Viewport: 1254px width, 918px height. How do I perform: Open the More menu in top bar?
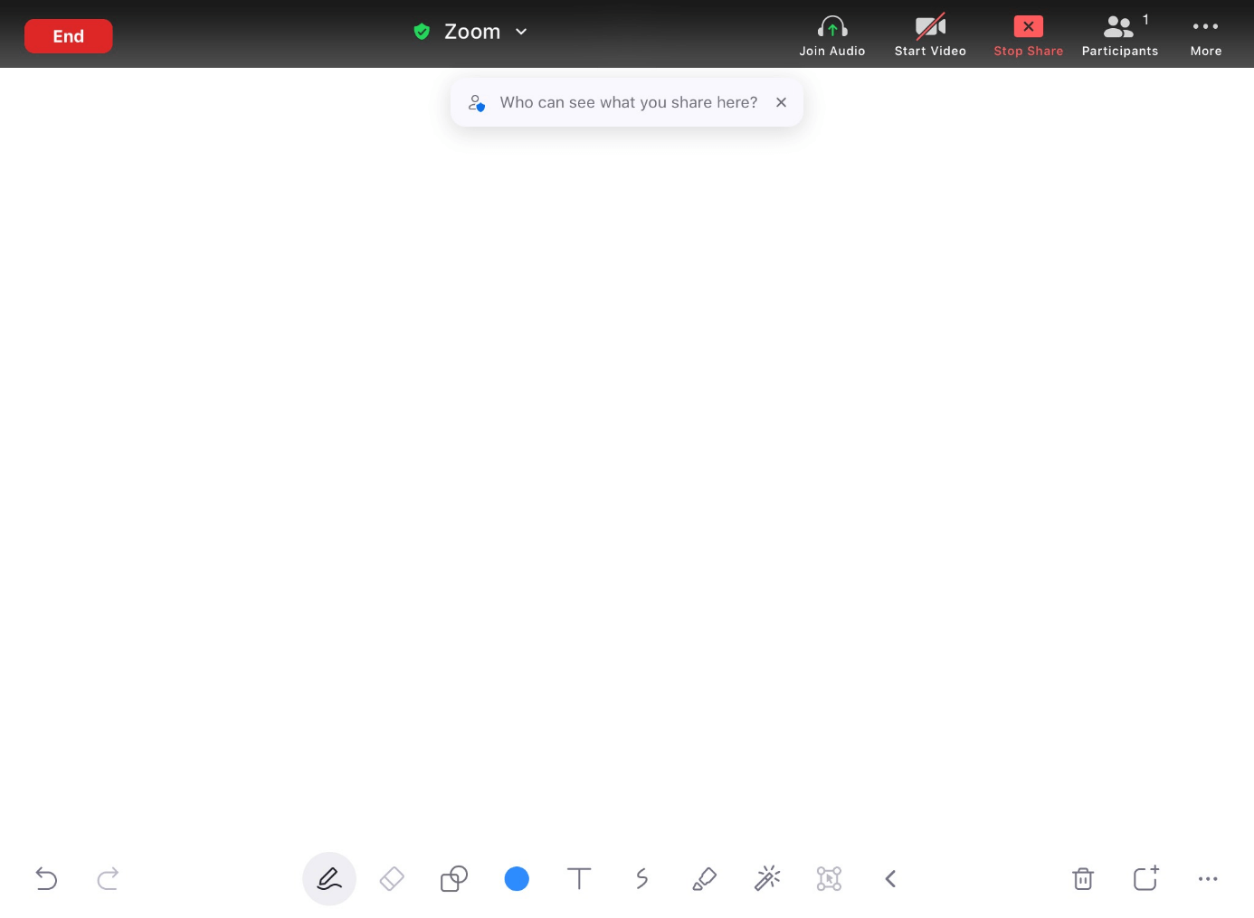click(1205, 35)
